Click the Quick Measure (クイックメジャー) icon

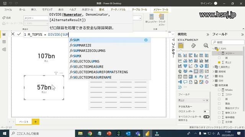162,17
